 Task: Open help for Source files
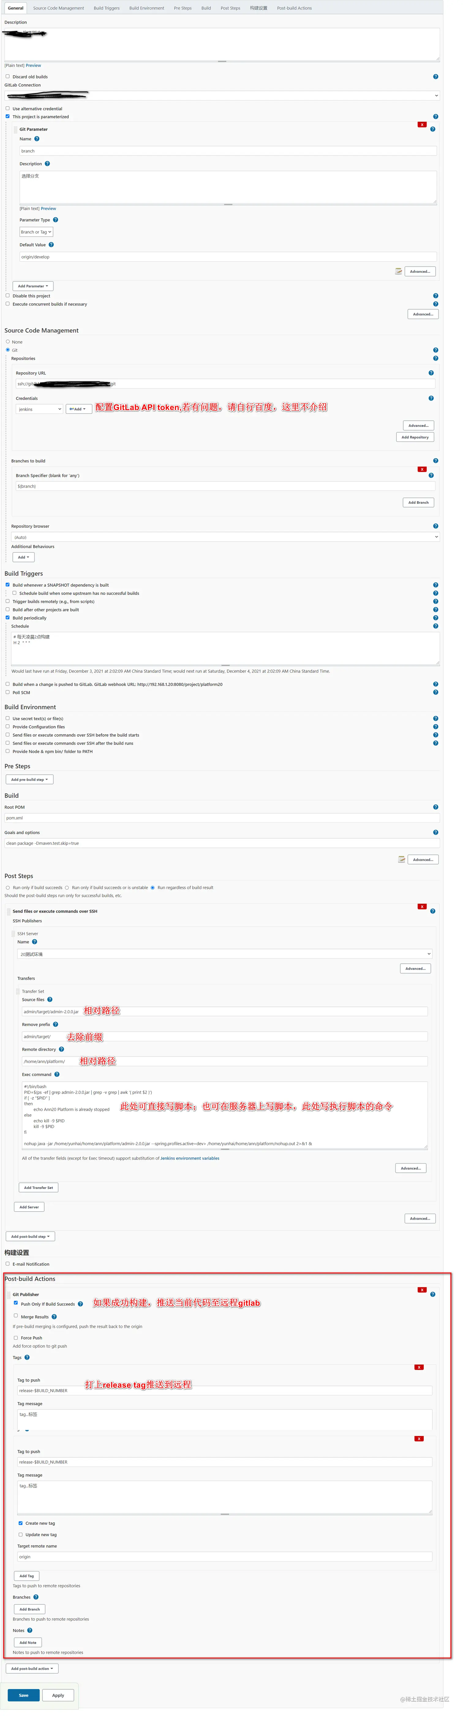[x=50, y=1000]
